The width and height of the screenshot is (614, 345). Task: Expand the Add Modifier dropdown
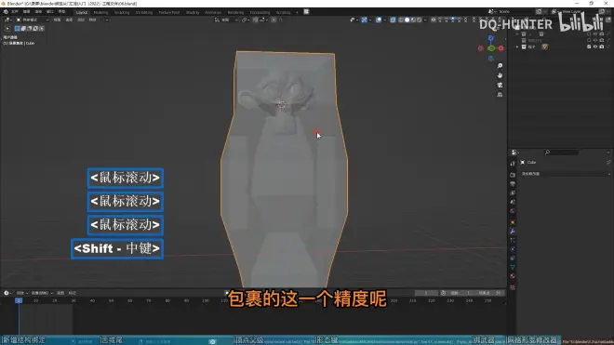(x=565, y=174)
